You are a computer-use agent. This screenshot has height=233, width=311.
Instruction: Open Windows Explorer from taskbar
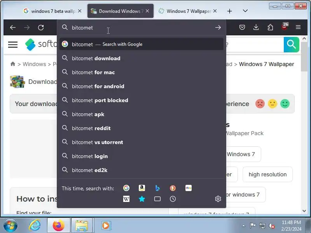click(82, 226)
